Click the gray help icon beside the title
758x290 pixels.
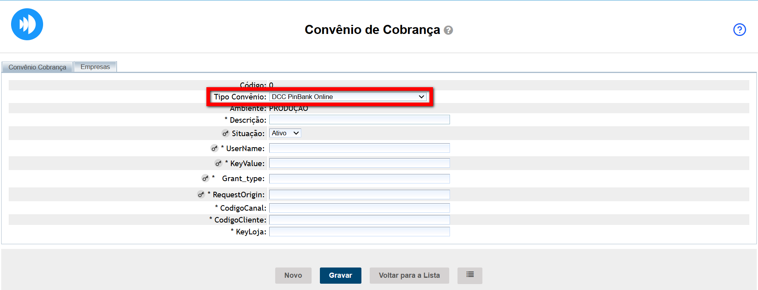click(448, 30)
